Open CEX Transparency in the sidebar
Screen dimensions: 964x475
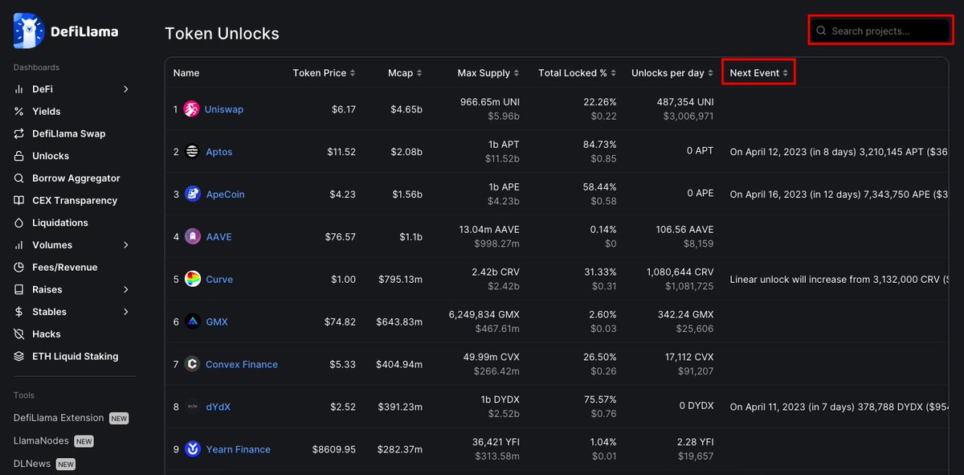tap(75, 200)
